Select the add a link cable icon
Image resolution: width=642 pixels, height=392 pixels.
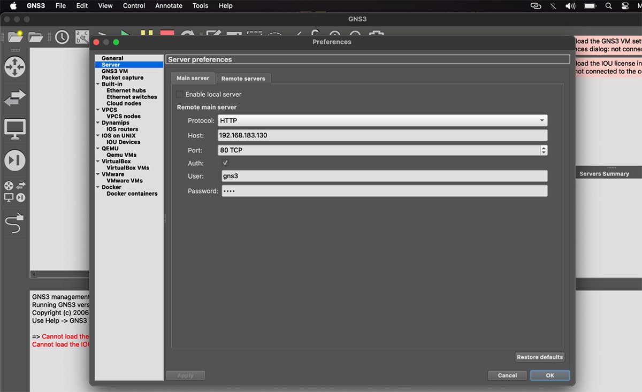[x=14, y=223]
